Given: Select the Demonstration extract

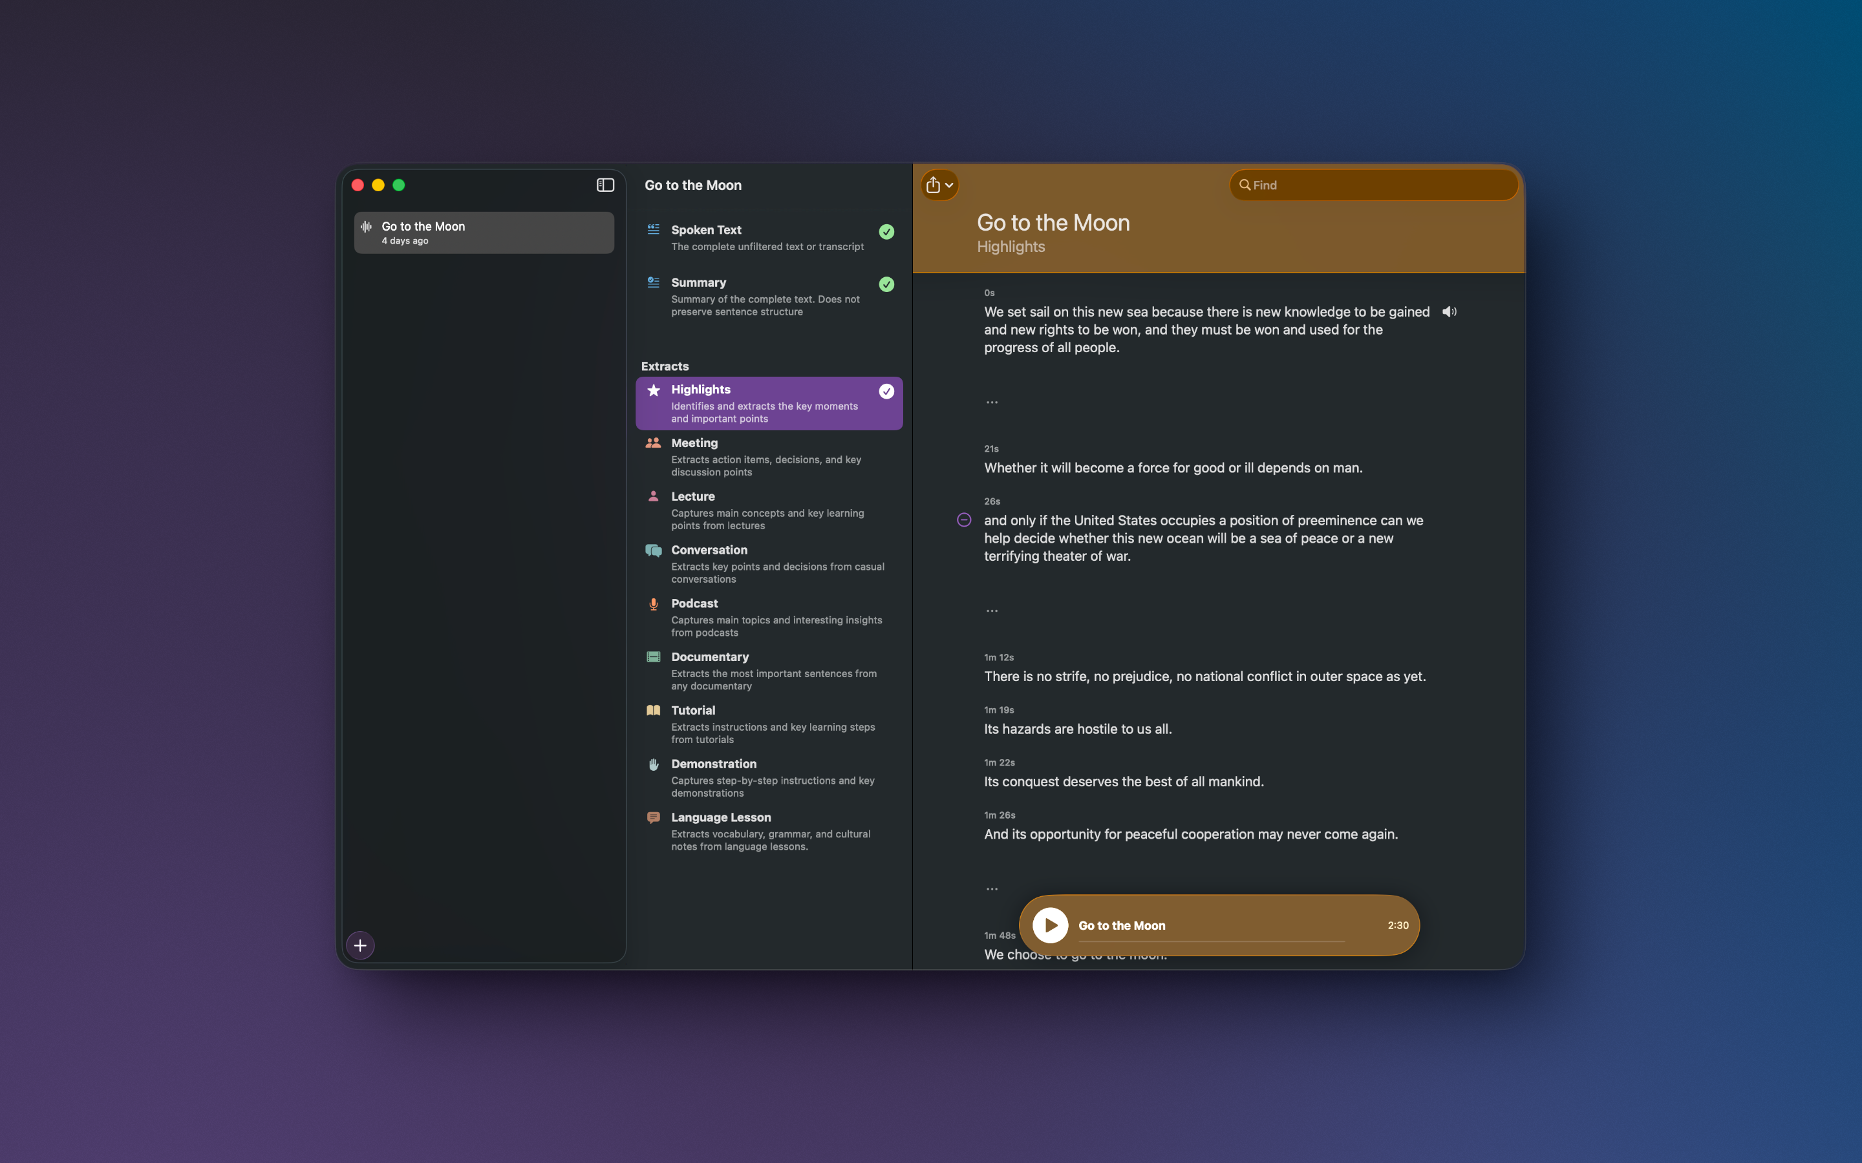Looking at the screenshot, I should [768, 778].
